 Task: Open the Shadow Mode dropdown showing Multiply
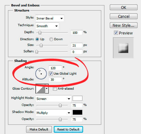tap(53, 113)
